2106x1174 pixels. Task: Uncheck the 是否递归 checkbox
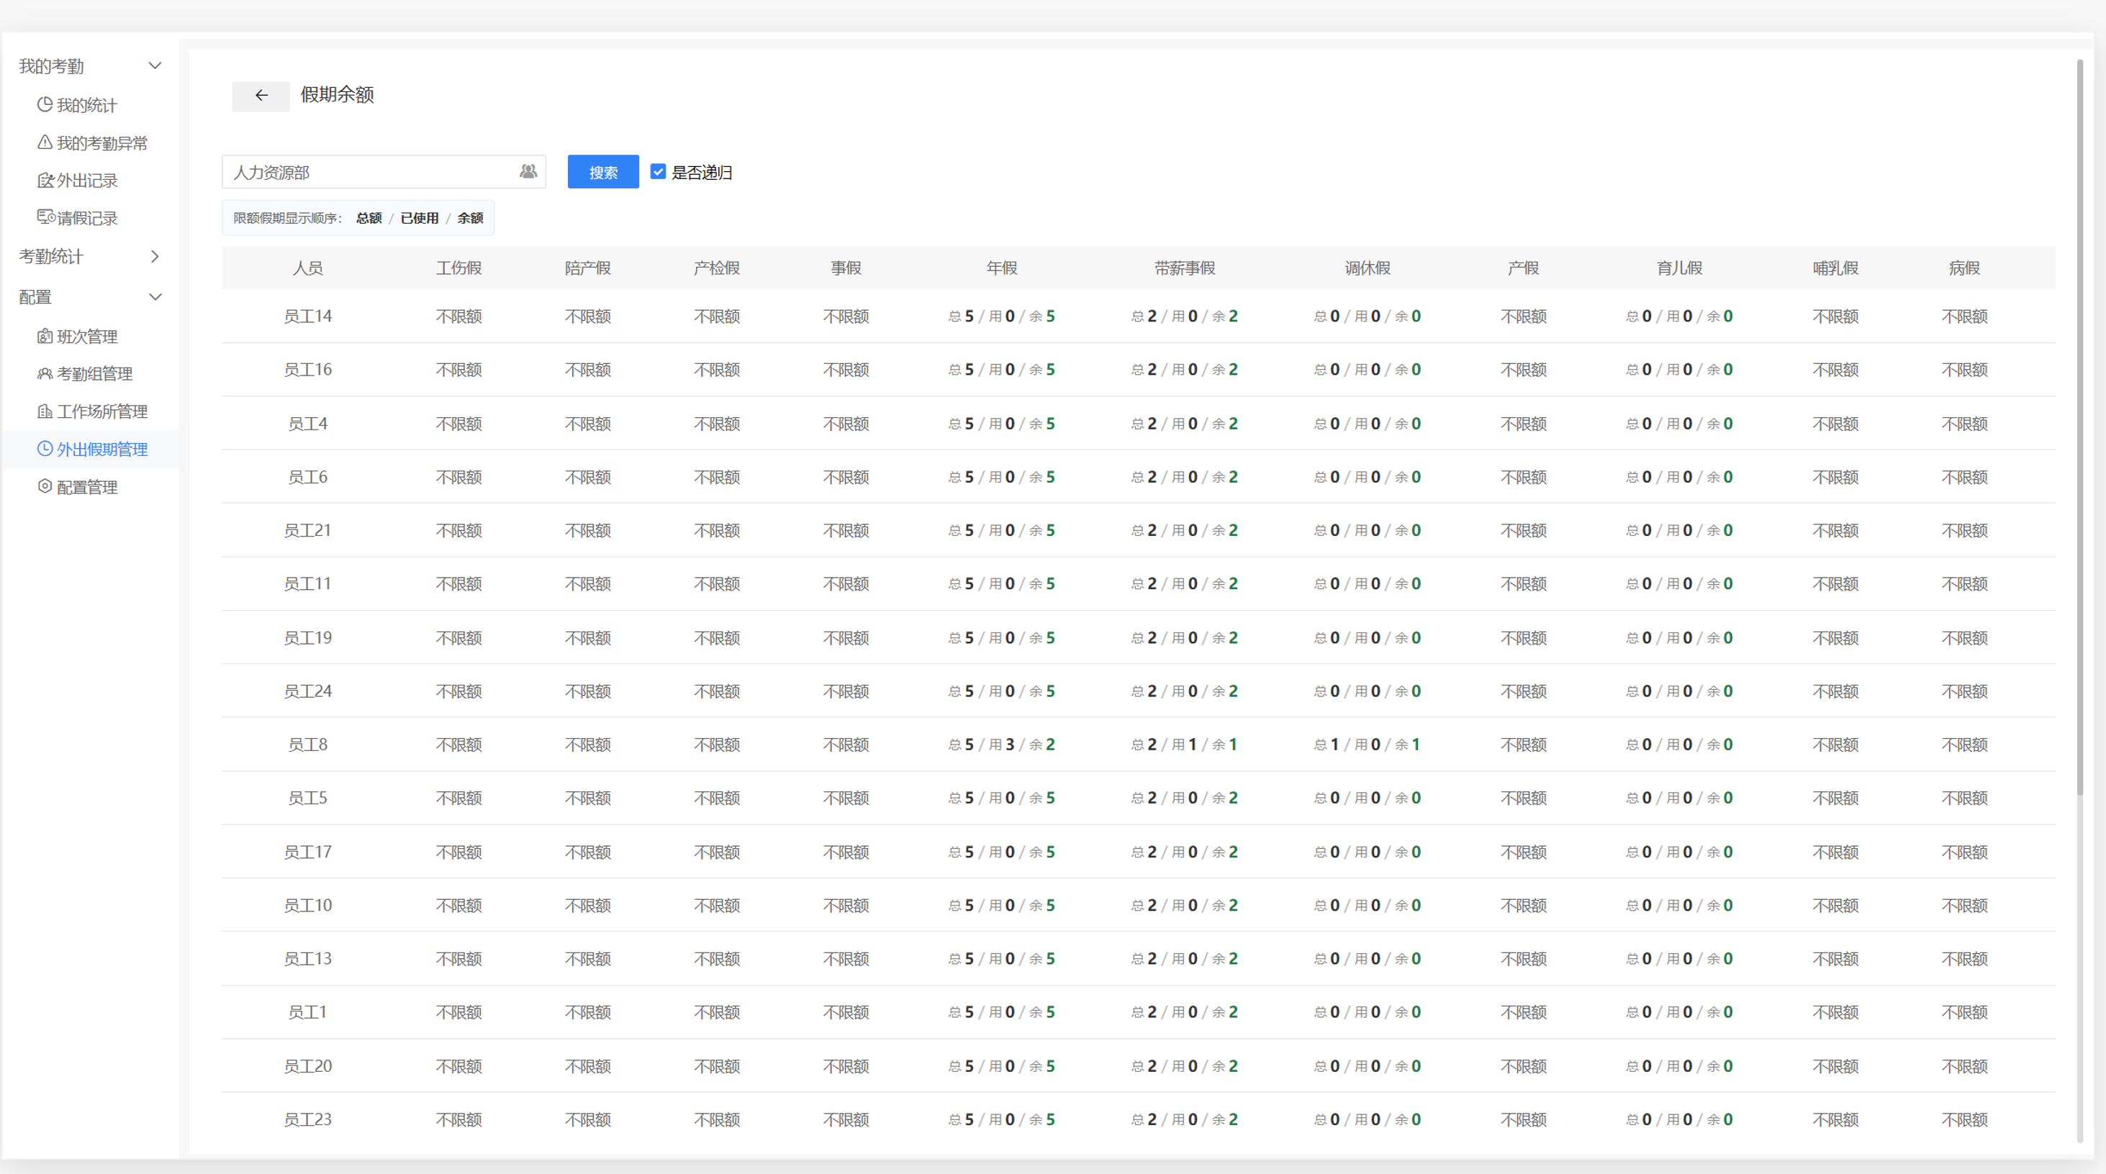pos(658,171)
